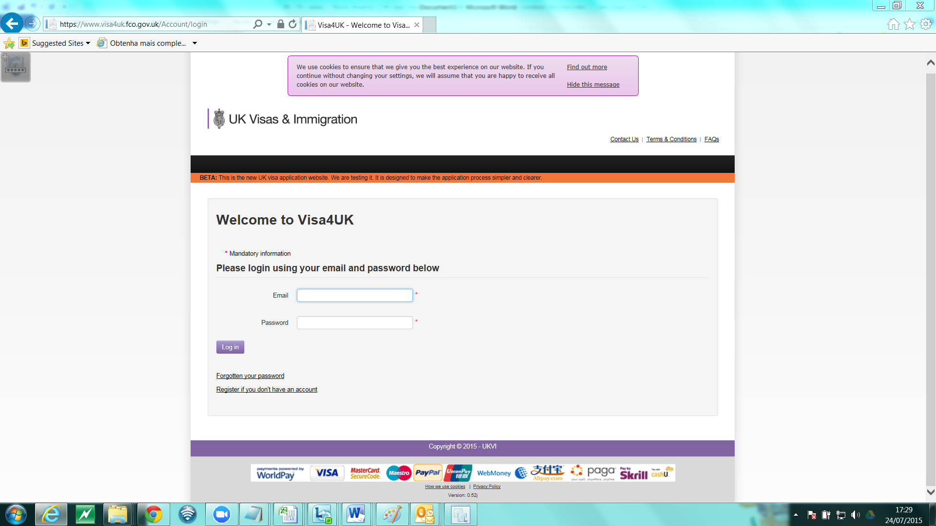936x526 pixels.
Task: Hide the cookies message
Action: [593, 84]
